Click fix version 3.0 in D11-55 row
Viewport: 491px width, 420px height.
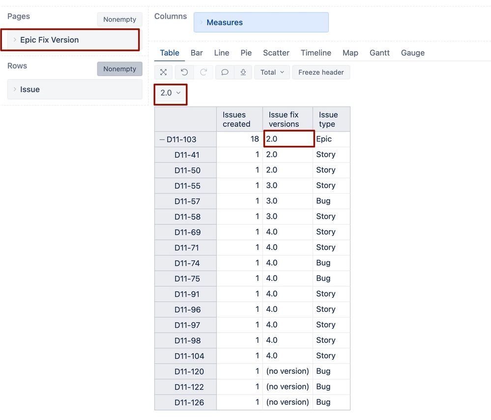[x=288, y=186]
